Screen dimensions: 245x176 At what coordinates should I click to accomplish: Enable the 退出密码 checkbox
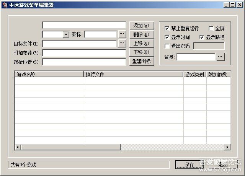(167, 46)
